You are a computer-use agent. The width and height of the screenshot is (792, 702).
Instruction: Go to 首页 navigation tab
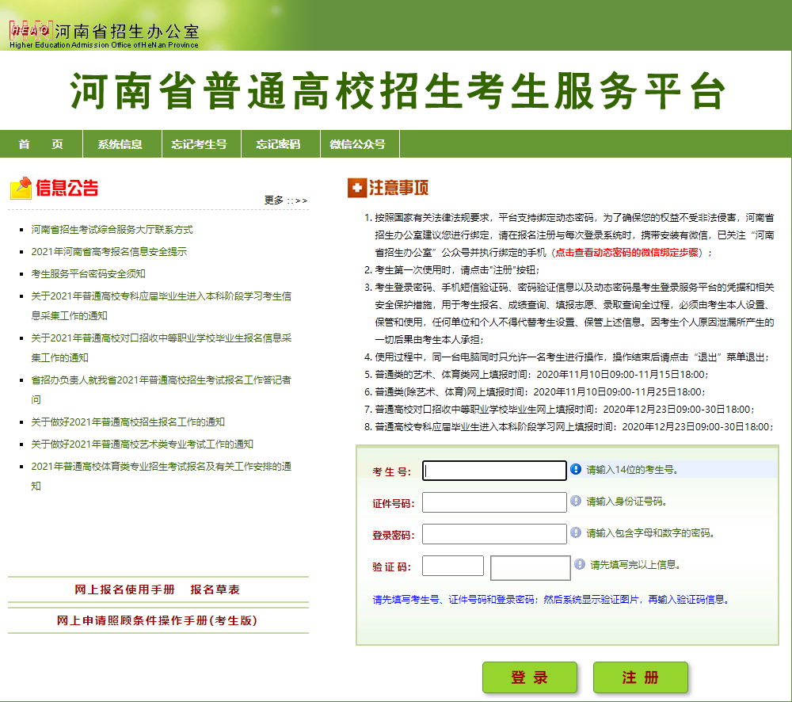tap(41, 144)
